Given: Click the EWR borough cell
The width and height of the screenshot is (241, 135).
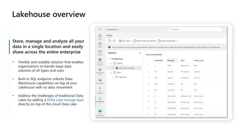Looking at the screenshot, I should (x=169, y=66).
